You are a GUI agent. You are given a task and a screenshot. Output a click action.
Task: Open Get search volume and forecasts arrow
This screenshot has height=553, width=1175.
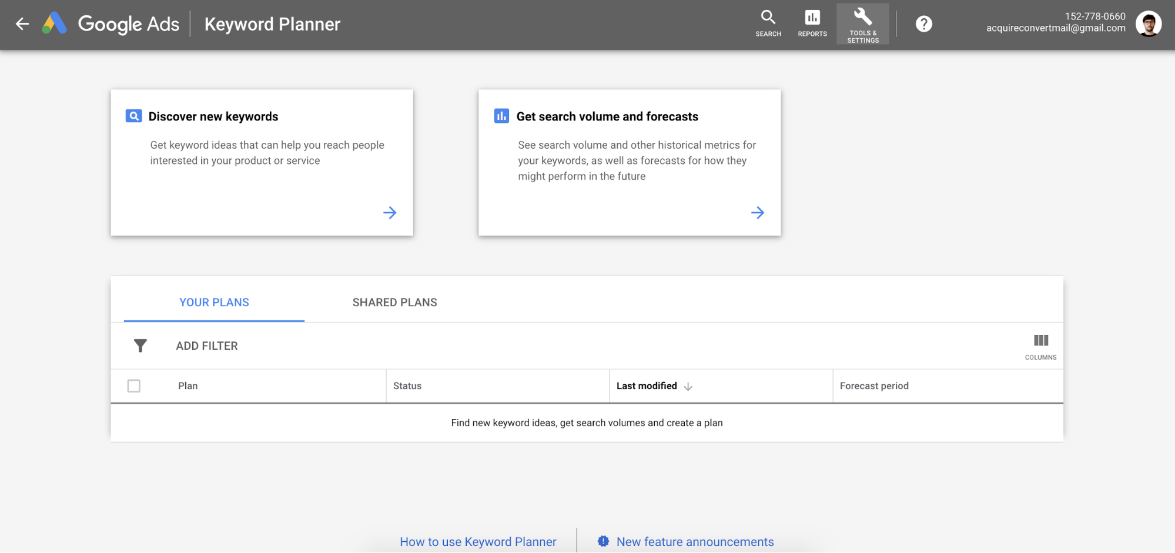tap(757, 213)
